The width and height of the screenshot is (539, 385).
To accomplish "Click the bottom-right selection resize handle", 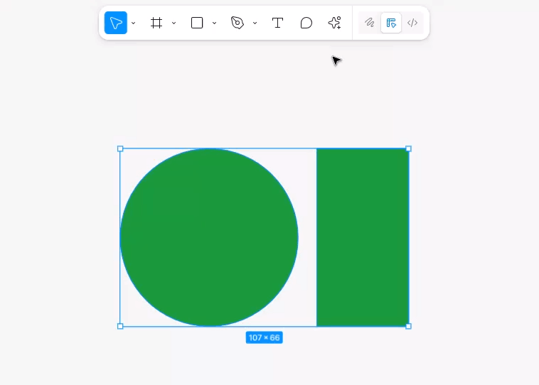I will click(408, 326).
